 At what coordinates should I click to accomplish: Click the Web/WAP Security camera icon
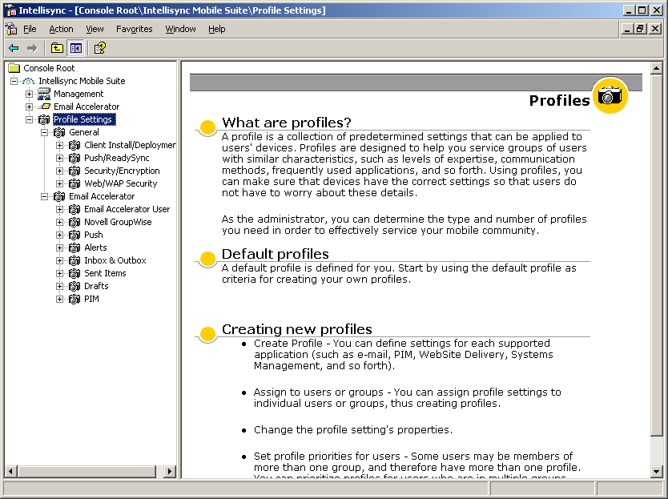click(x=74, y=183)
